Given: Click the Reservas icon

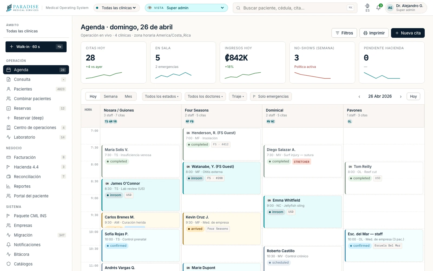Looking at the screenshot, I should (8, 108).
